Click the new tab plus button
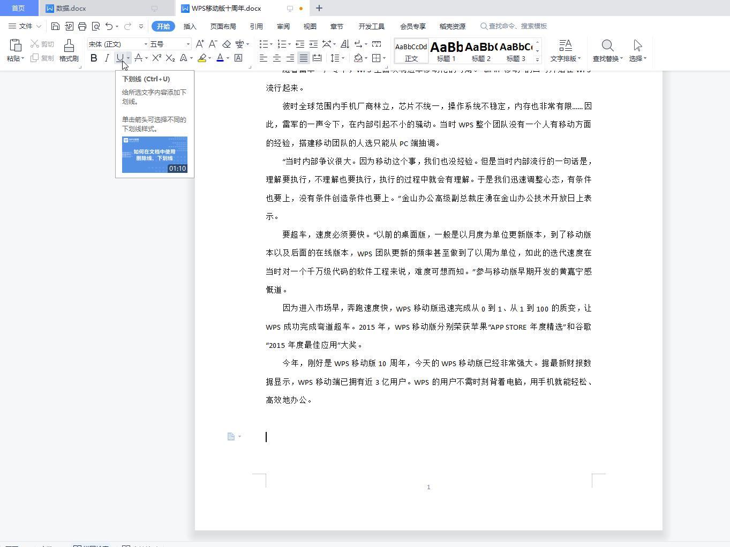 click(x=319, y=8)
